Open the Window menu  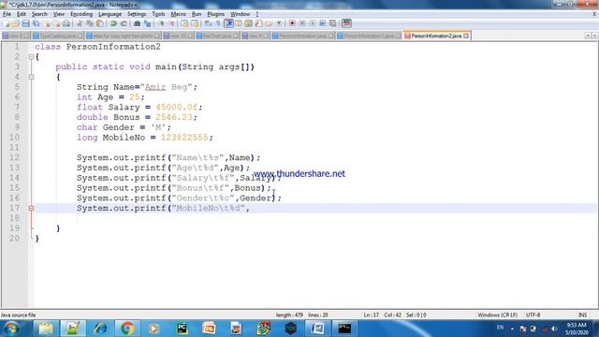point(241,14)
